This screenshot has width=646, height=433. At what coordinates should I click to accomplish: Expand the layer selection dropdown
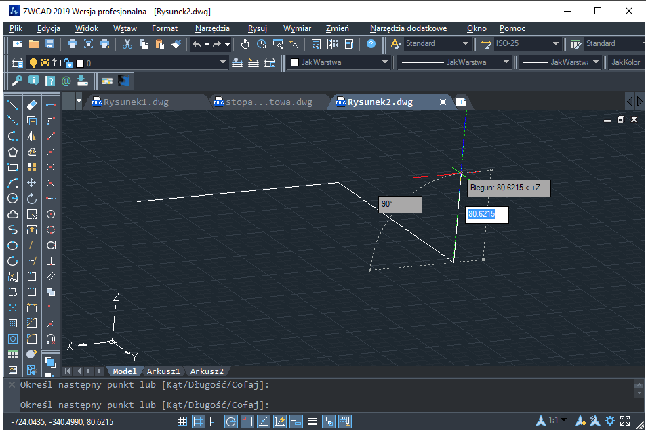(x=224, y=63)
